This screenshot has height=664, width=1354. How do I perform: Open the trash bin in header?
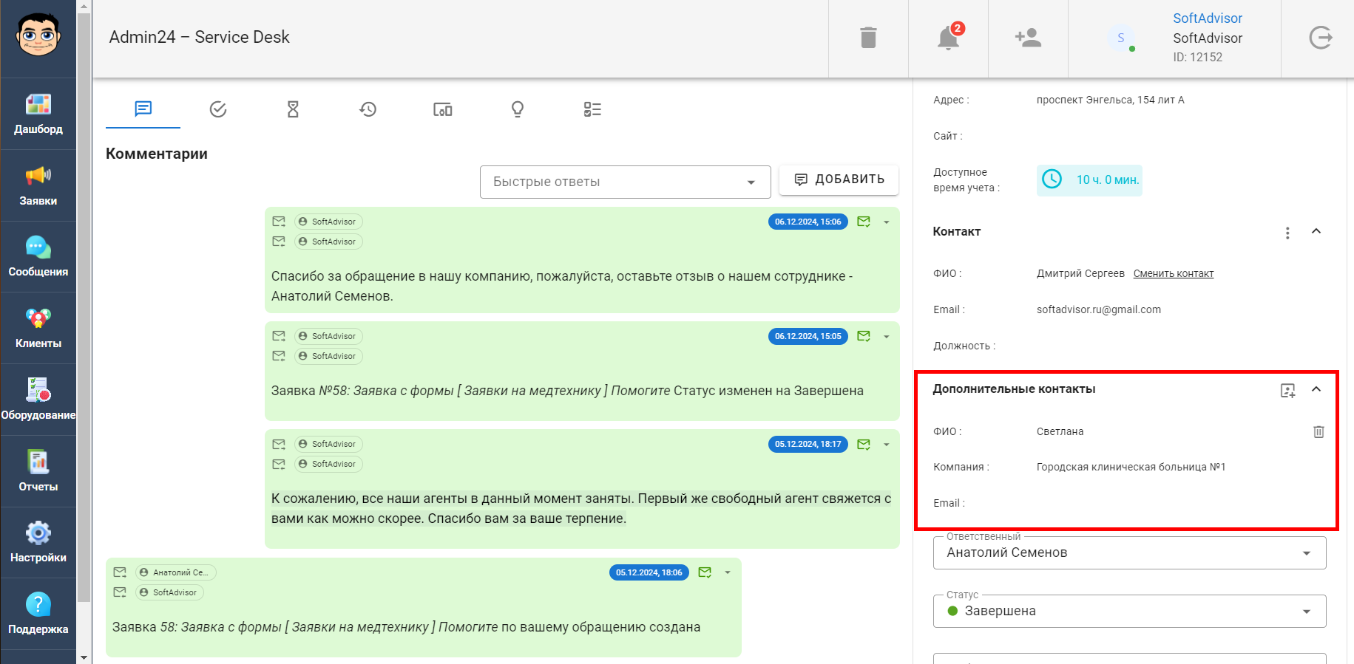coord(868,38)
